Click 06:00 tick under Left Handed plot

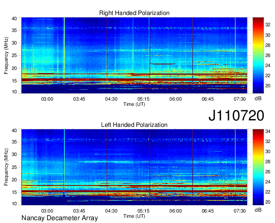pos(176,210)
